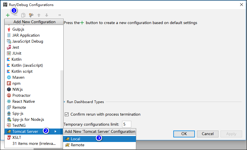247x150 pixels.
Task: Click the IntelliJ logo in the title bar
Action: point(5,5)
